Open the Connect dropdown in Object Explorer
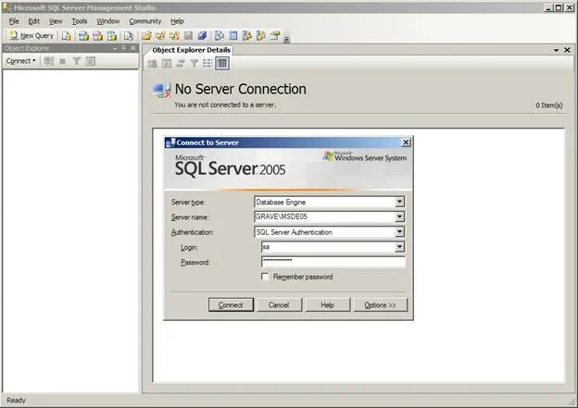The height and width of the screenshot is (408, 578). [21, 61]
